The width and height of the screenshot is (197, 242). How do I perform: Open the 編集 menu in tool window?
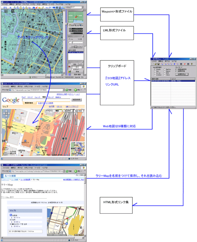(x=161, y=61)
